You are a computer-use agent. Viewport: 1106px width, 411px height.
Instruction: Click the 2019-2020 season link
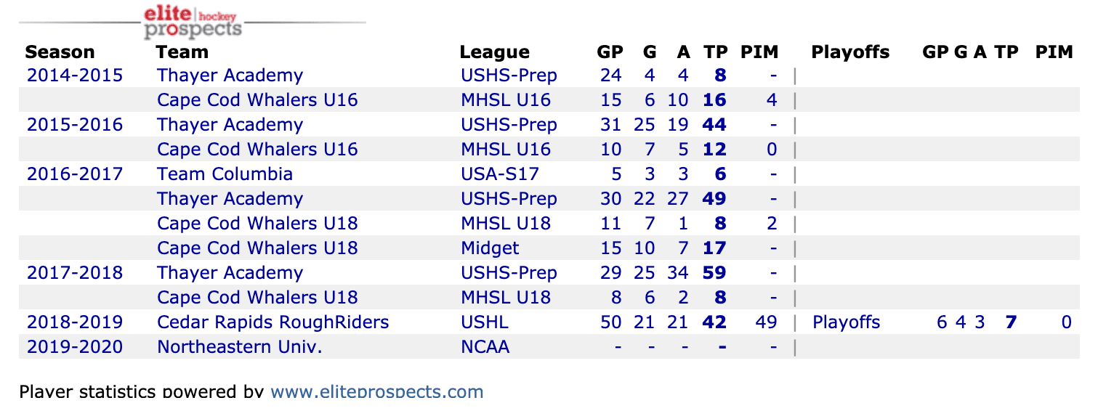(75, 347)
